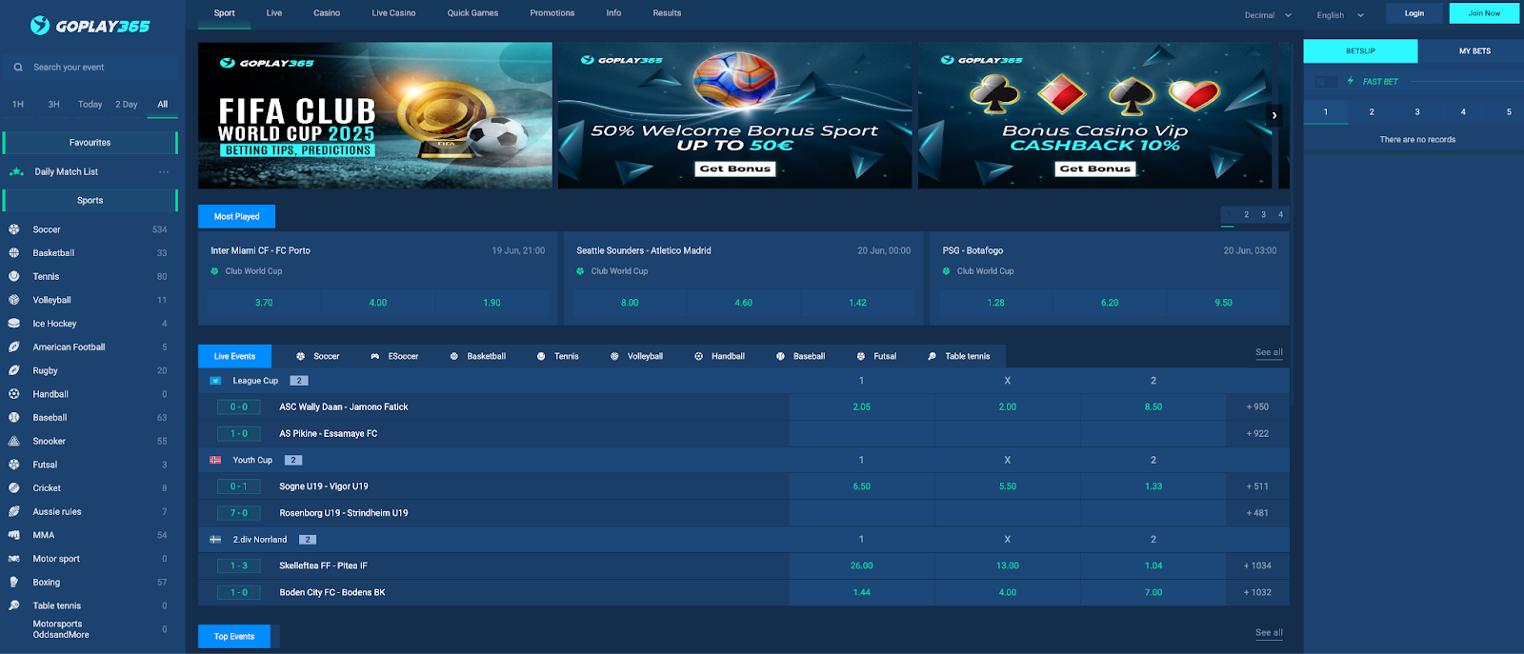Select Baseball icon in sidebar list

click(x=14, y=417)
